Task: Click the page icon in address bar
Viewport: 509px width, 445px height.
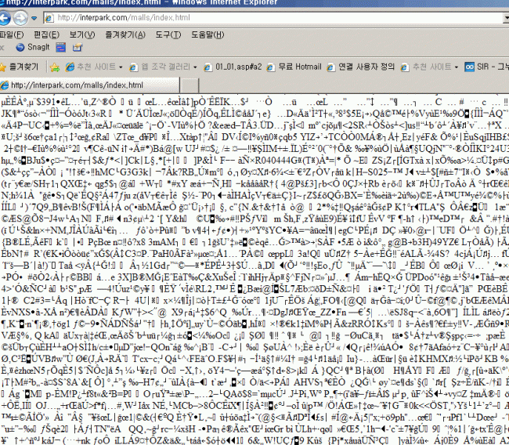Action: click(x=49, y=18)
